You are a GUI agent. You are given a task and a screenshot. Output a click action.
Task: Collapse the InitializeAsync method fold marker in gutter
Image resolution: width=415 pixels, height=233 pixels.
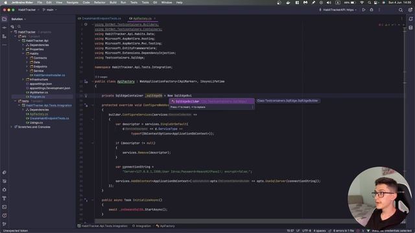(x=93, y=200)
